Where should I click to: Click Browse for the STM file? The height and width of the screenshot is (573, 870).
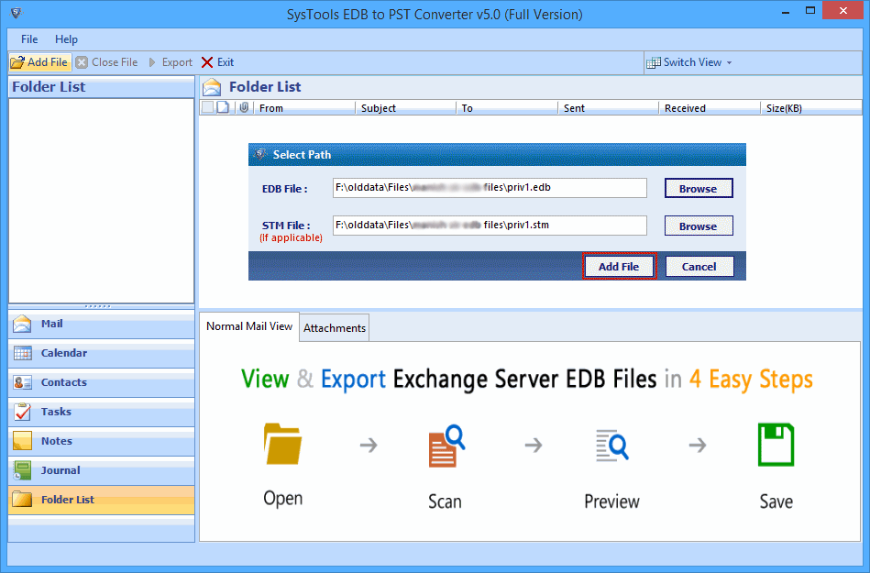tap(699, 226)
